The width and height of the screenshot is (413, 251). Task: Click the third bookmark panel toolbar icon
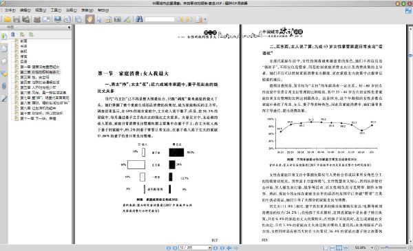(x=31, y=34)
